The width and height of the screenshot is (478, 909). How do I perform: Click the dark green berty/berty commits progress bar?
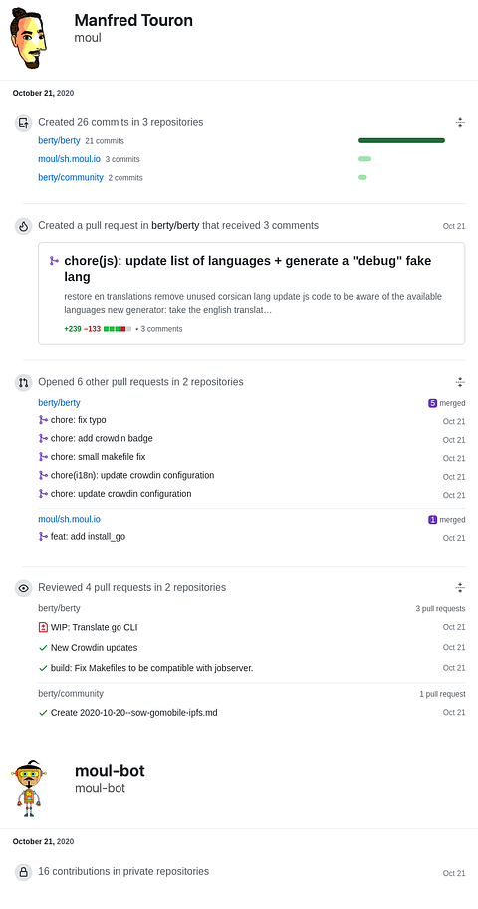pos(401,140)
